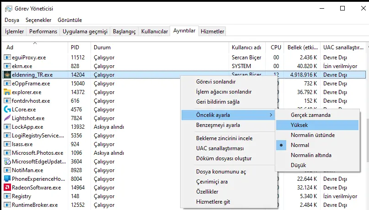
Task: Open the Dosya menu
Action: tap(12, 20)
